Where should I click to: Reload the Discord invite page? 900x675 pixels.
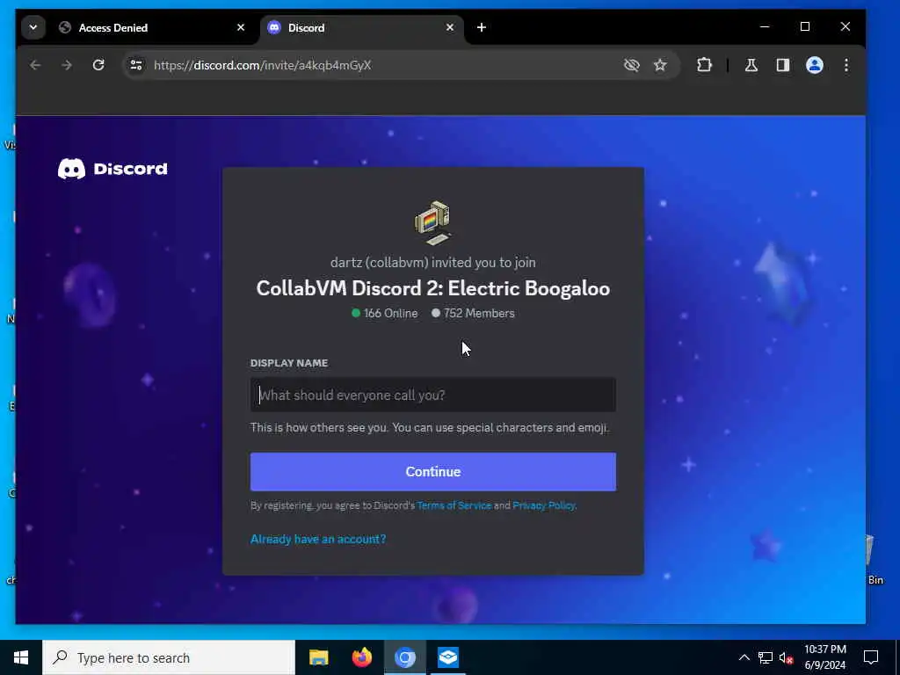click(x=98, y=65)
